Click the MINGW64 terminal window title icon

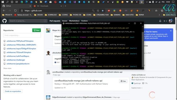[x=64, y=23]
